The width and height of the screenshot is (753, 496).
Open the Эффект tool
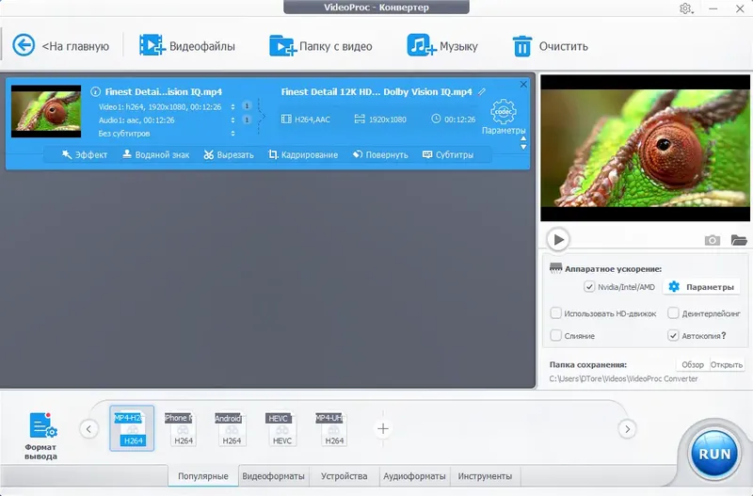(x=84, y=154)
